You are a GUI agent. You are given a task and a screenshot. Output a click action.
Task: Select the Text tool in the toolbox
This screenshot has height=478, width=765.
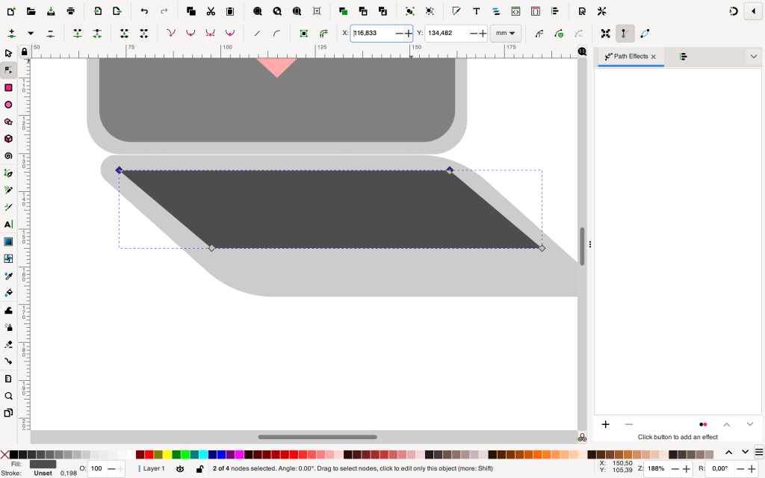(8, 224)
